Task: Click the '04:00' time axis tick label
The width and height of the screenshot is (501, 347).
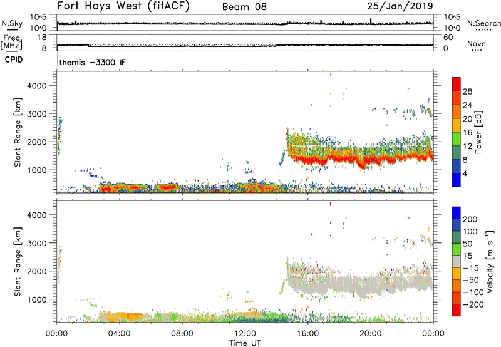Action: click(119, 334)
